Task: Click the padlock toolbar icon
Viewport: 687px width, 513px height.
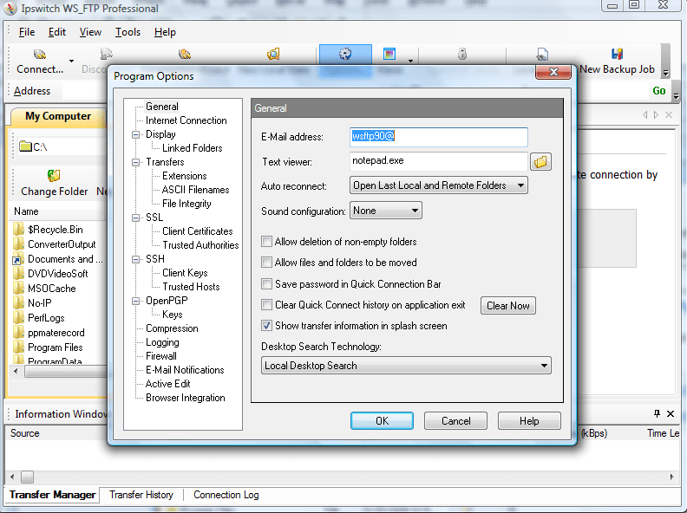Action: pos(462,54)
